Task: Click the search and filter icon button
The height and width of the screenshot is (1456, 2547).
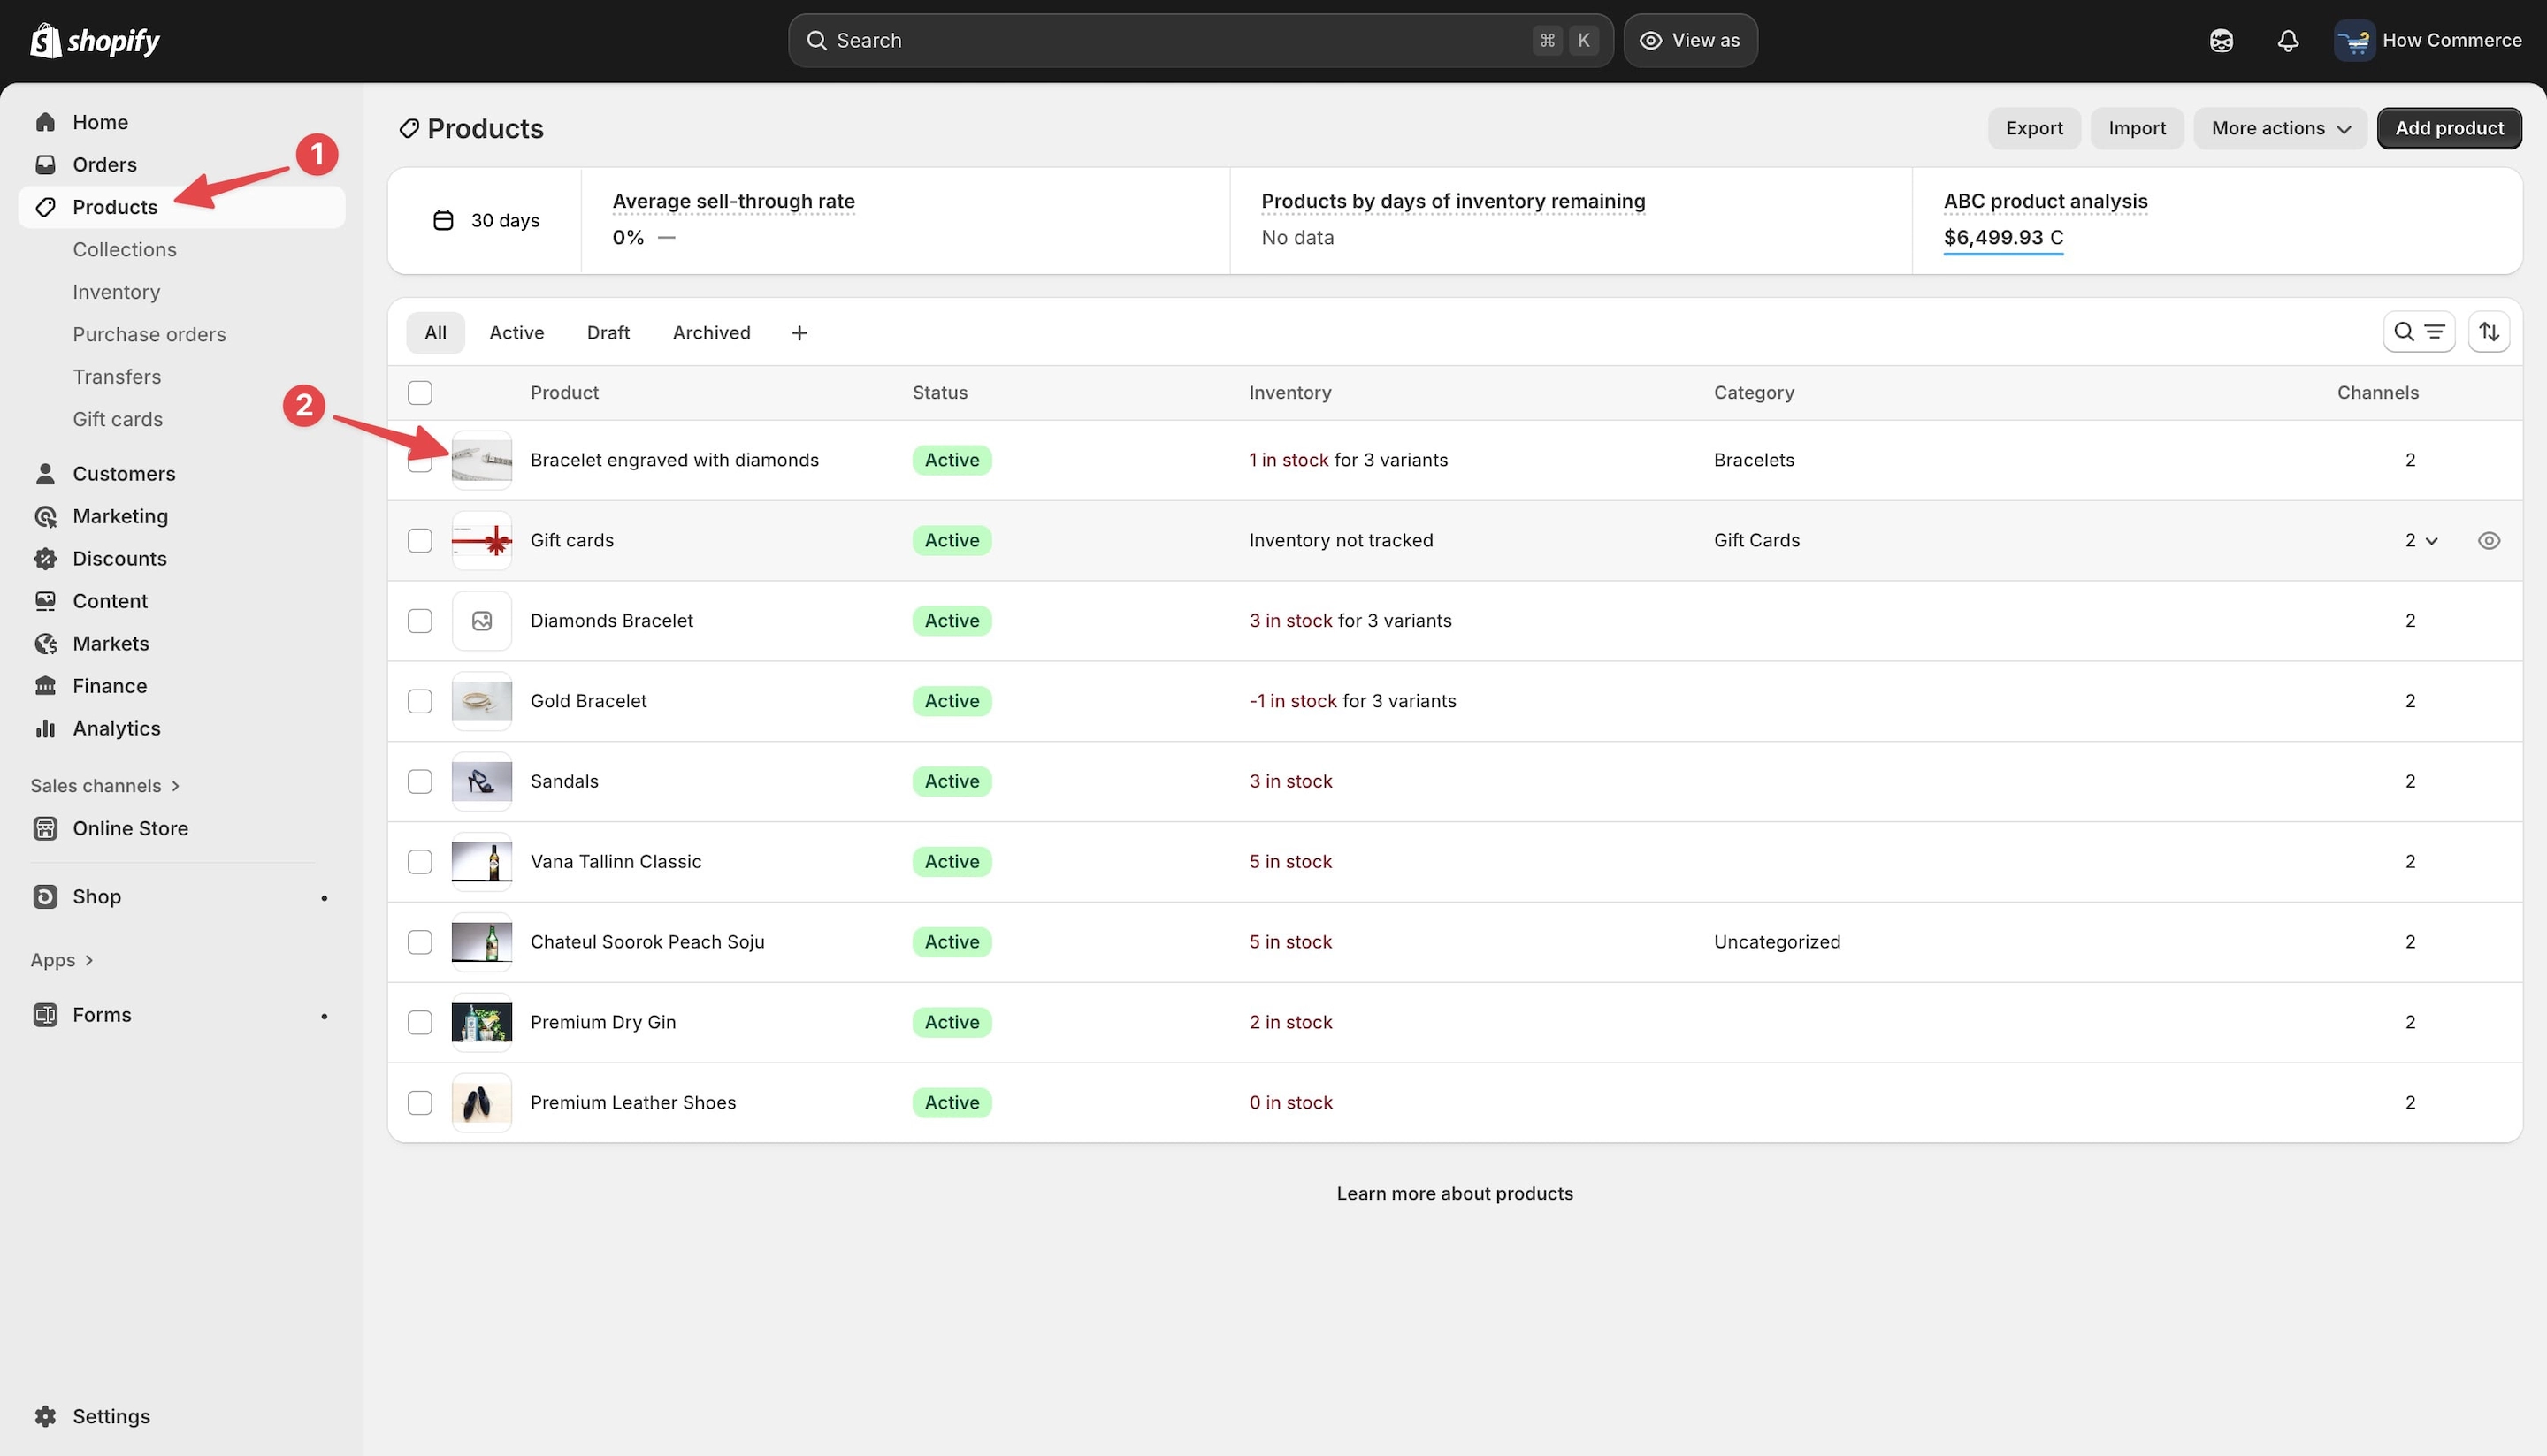Action: tap(2418, 332)
